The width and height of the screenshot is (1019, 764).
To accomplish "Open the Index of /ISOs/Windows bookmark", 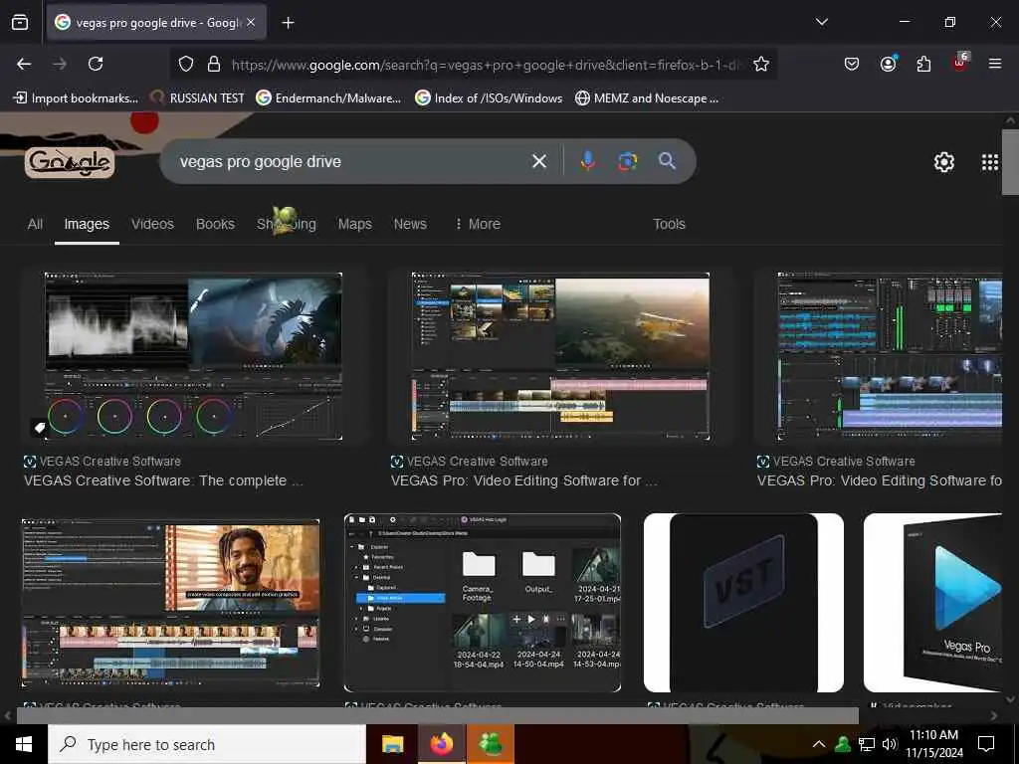I will pos(489,98).
